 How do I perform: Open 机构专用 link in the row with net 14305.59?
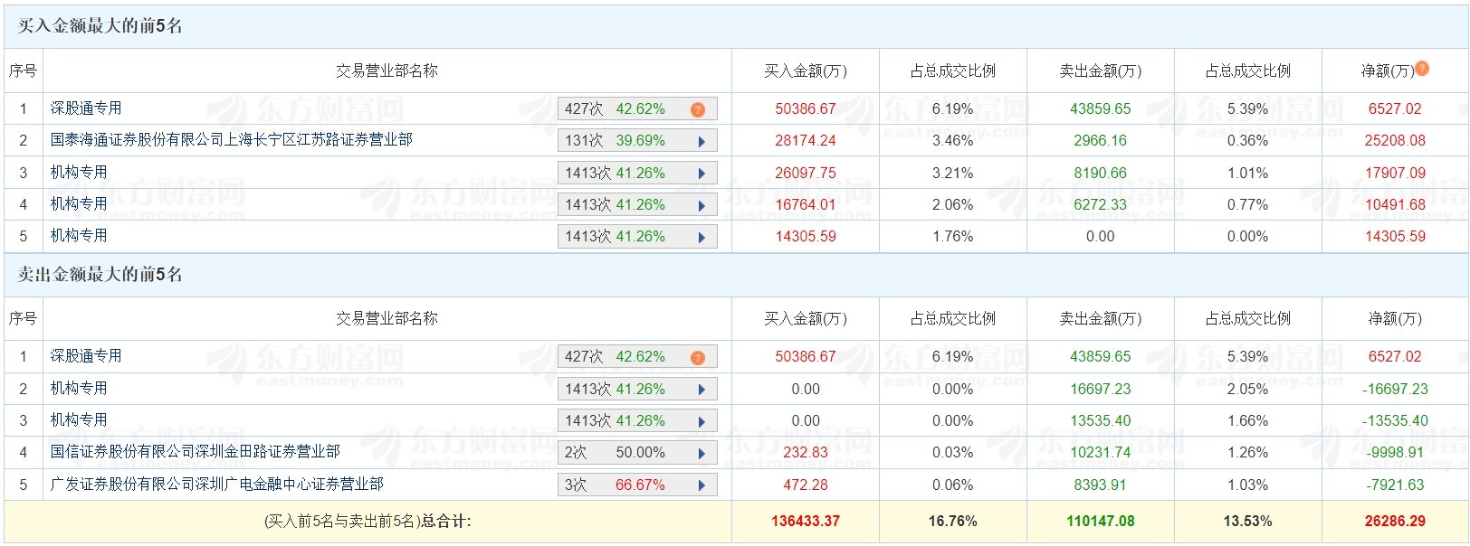click(x=79, y=235)
